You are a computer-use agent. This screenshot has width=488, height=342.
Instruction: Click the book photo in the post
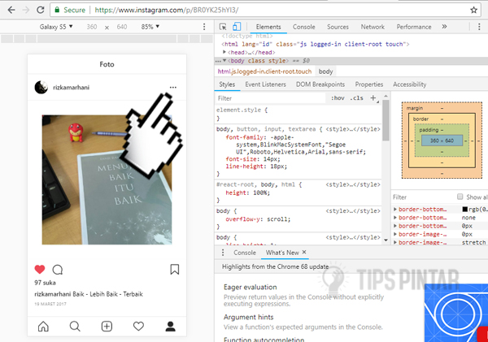107,180
